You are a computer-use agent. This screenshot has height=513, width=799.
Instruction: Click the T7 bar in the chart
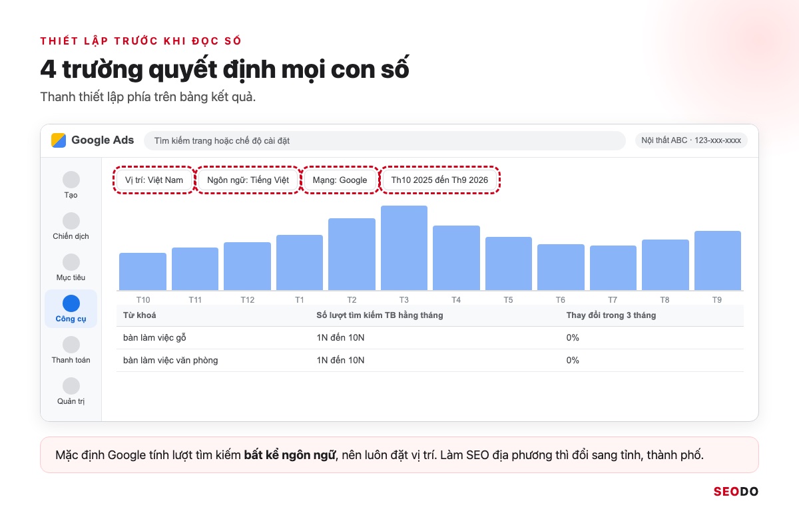(x=613, y=267)
